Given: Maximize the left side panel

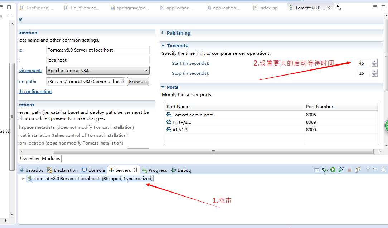Looking at the screenshot, I should (9, 7).
